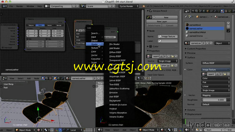Open the Scene properties tab icon

tap(200, 11)
